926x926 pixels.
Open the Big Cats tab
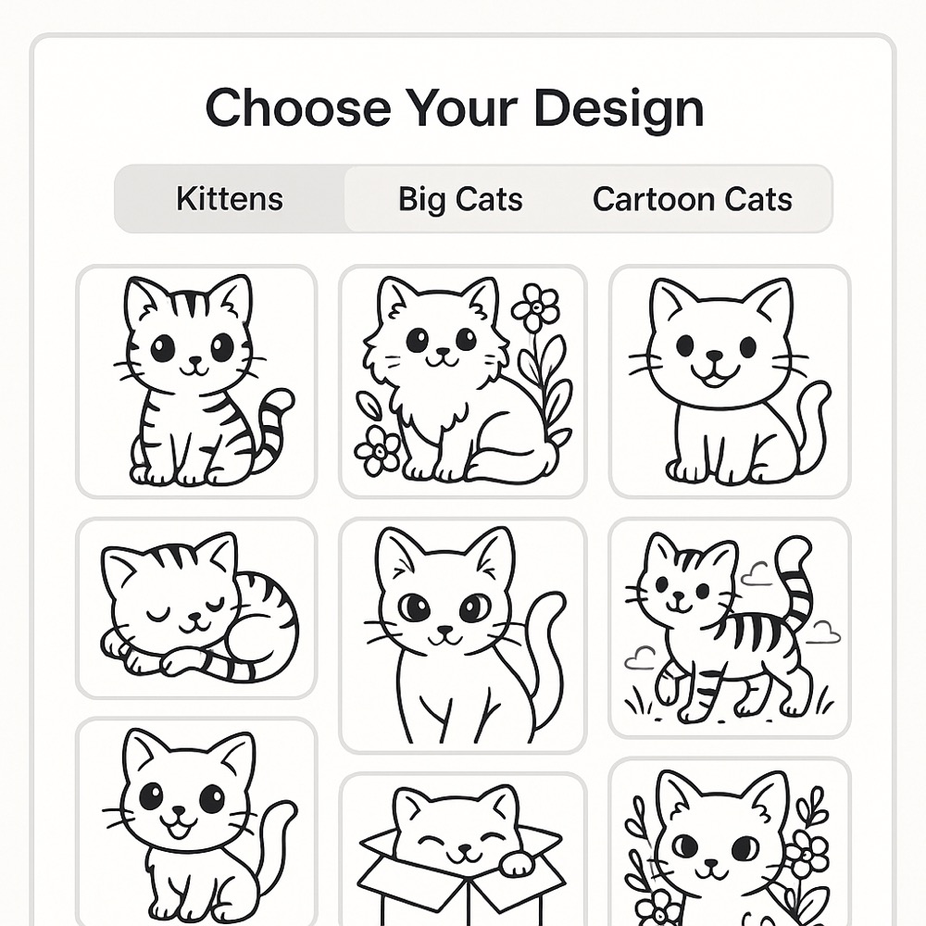coord(460,199)
